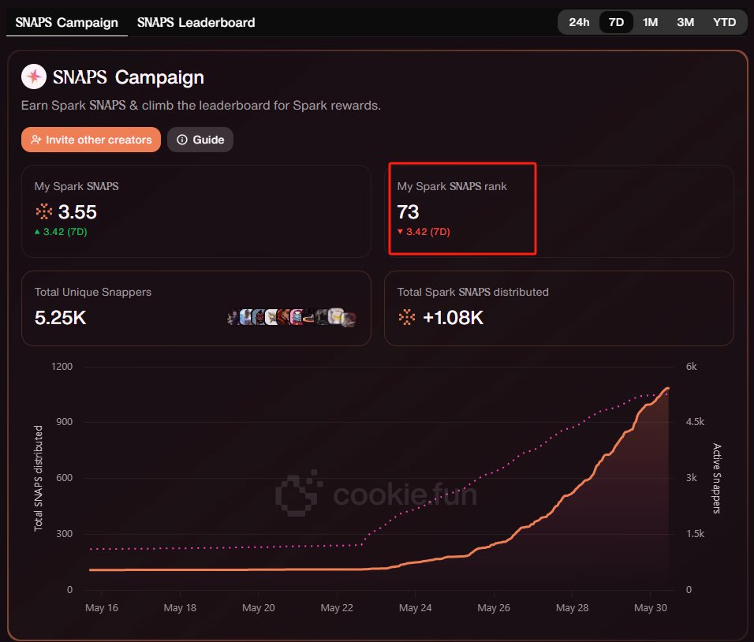Viewport: 754px width, 642px height.
Task: Click the Total SNAPS distributed axis title
Action: pyautogui.click(x=38, y=478)
